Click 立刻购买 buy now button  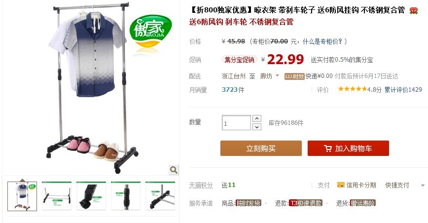click(x=261, y=148)
